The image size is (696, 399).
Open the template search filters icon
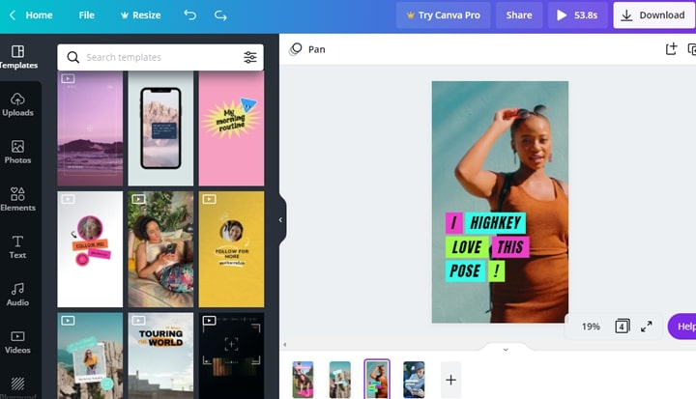coord(250,57)
